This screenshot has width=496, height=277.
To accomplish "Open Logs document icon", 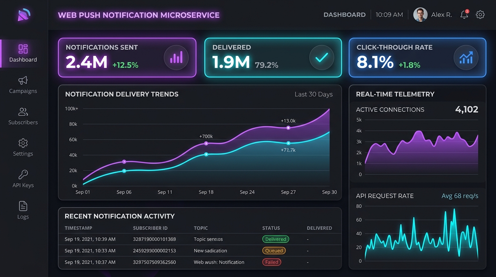I will click(23, 206).
